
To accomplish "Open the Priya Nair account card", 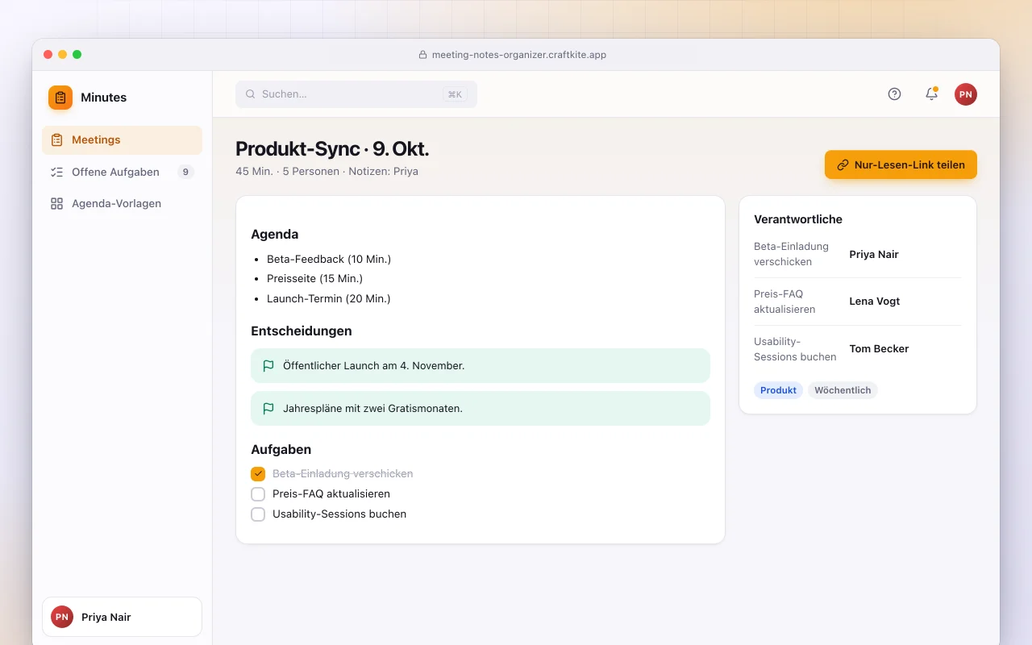I will 122,617.
